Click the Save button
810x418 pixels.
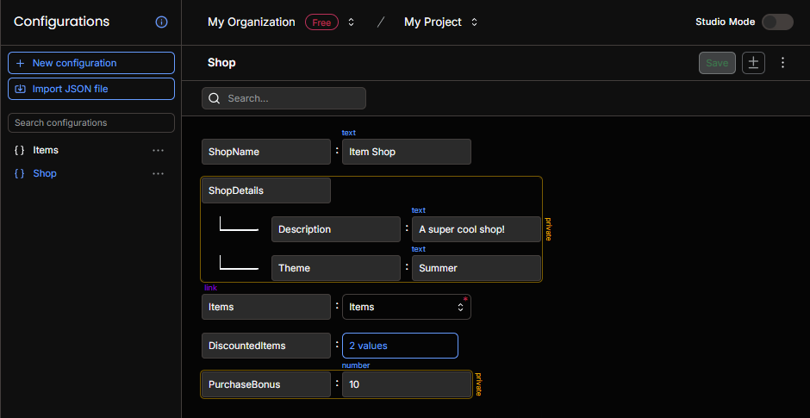[717, 63]
